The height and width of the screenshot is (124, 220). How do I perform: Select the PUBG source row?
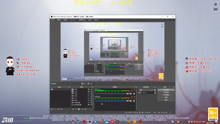(x=82, y=96)
